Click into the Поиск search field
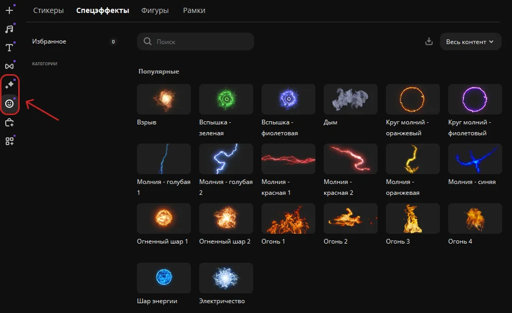512x313 pixels. [195, 41]
